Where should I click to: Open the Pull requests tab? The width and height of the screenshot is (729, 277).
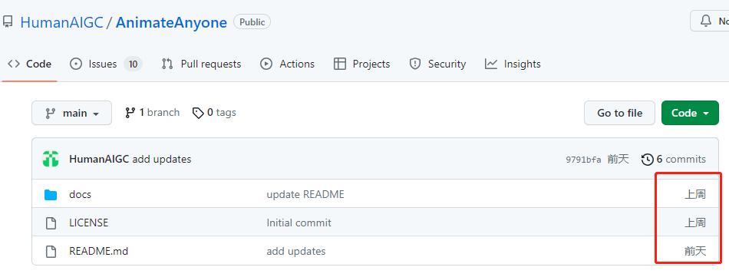tap(201, 64)
